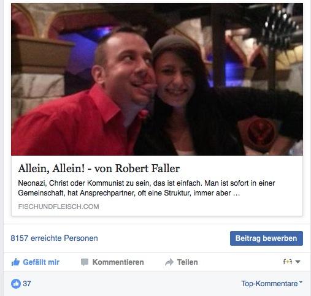The image size is (311, 296).
Task: Click the Kommentieren speech bubble icon
Action: (85, 262)
